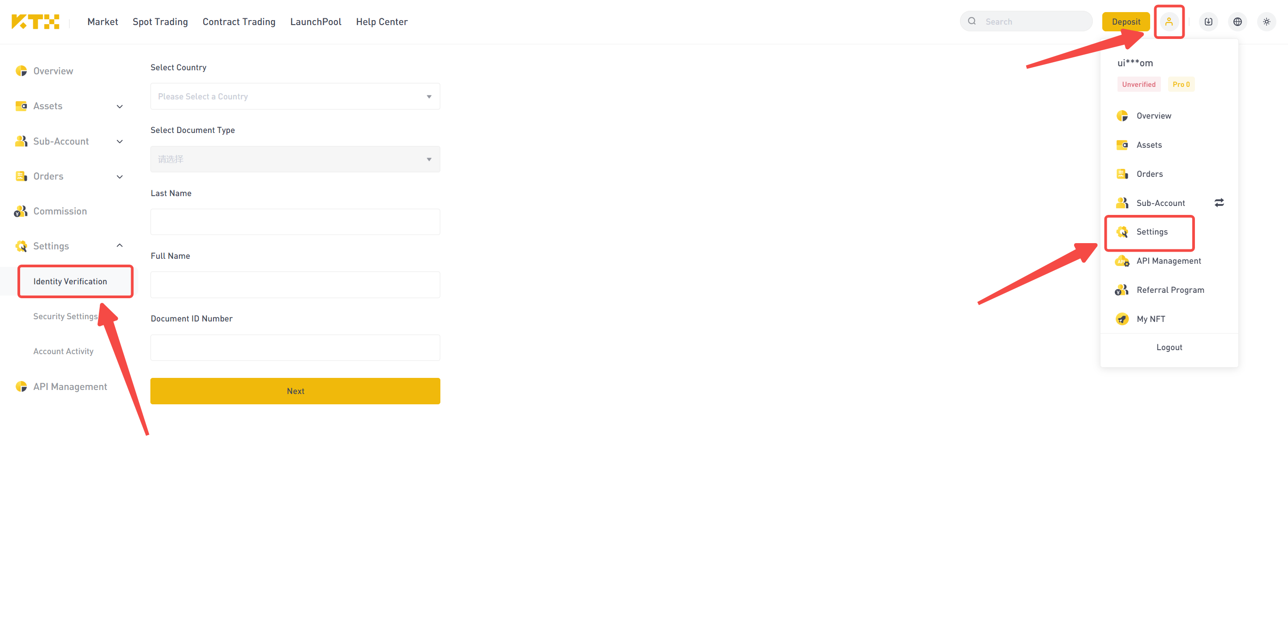Click the Full Name input field
This screenshot has width=1288, height=634.
(295, 285)
